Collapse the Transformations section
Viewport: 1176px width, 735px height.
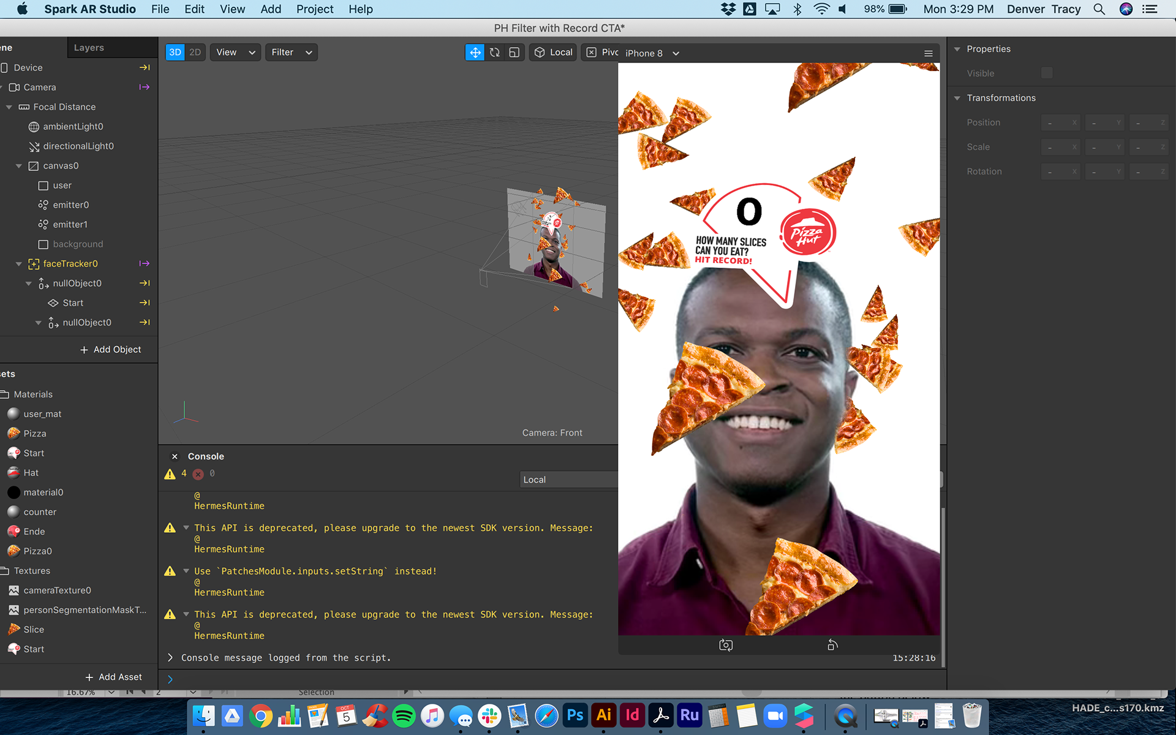957,98
